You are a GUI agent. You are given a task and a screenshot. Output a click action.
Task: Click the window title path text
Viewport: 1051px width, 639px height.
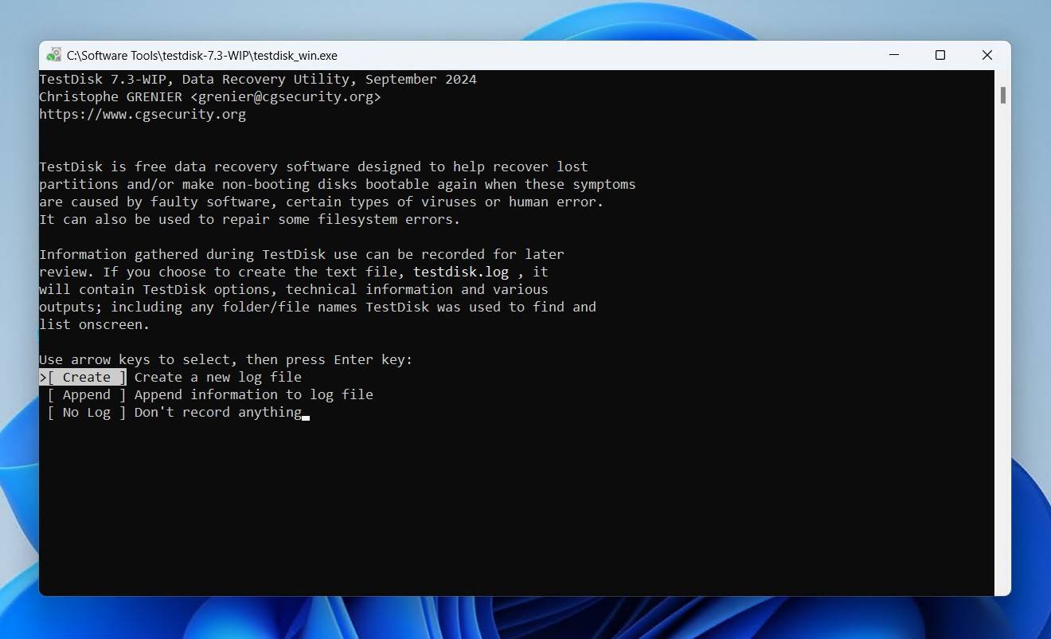(202, 56)
